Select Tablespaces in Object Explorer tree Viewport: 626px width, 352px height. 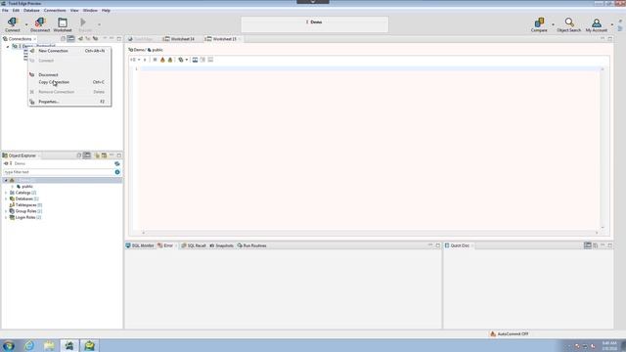pyautogui.click(x=26, y=205)
